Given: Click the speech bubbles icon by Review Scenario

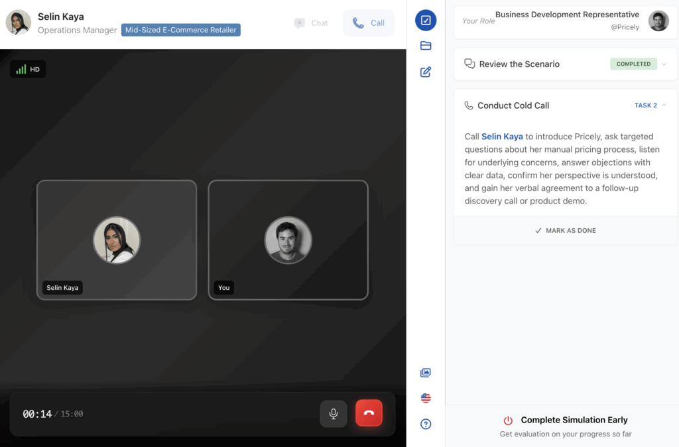Looking at the screenshot, I should point(469,64).
